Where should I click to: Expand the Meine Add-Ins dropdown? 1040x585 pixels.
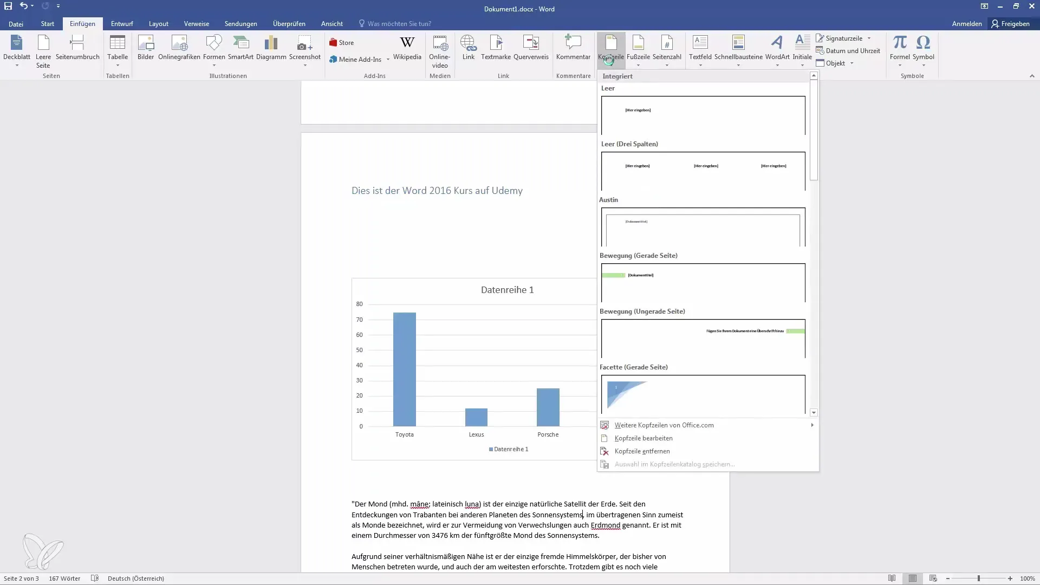point(388,60)
